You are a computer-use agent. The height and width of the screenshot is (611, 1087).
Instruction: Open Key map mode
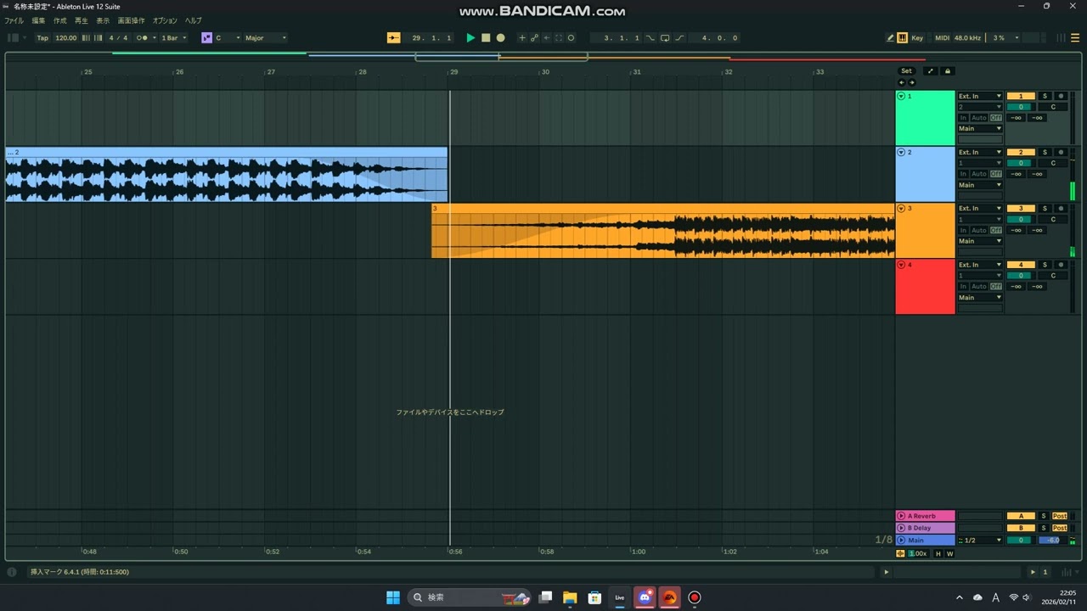tap(917, 38)
